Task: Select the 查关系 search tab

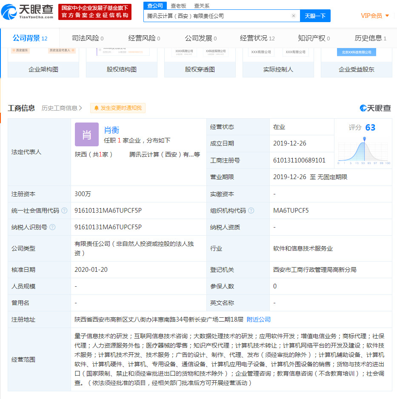Action: pyautogui.click(x=202, y=6)
